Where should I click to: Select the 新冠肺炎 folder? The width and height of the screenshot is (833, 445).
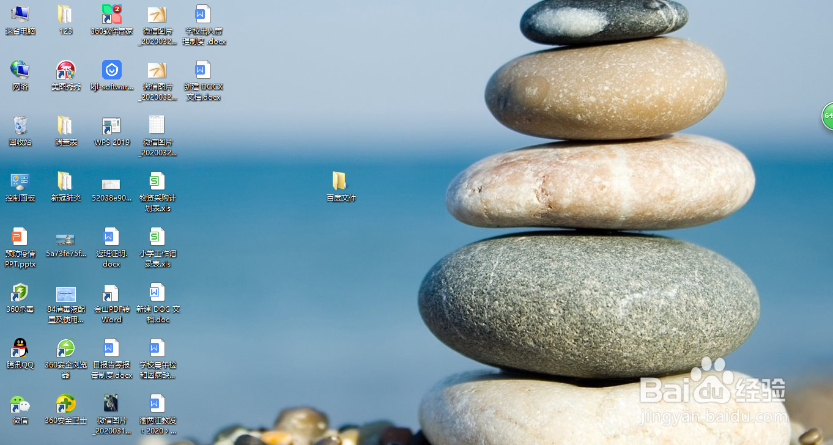66,187
